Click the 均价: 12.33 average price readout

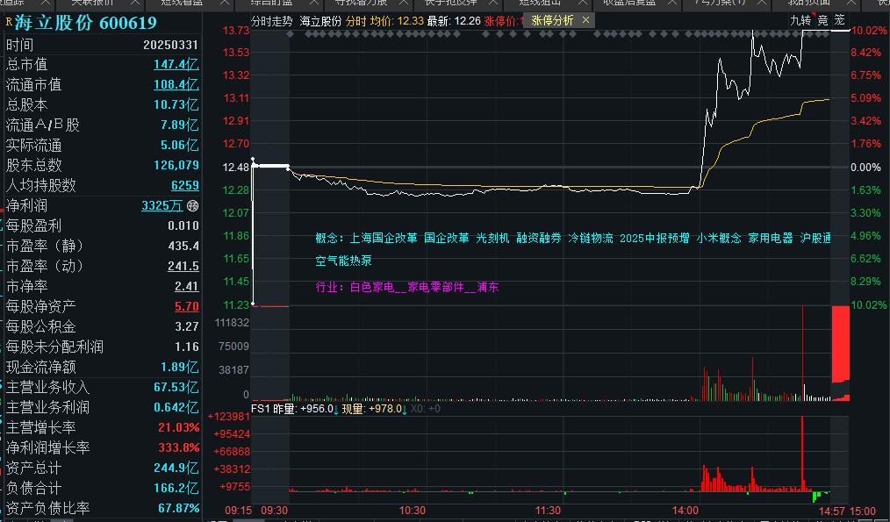click(397, 22)
